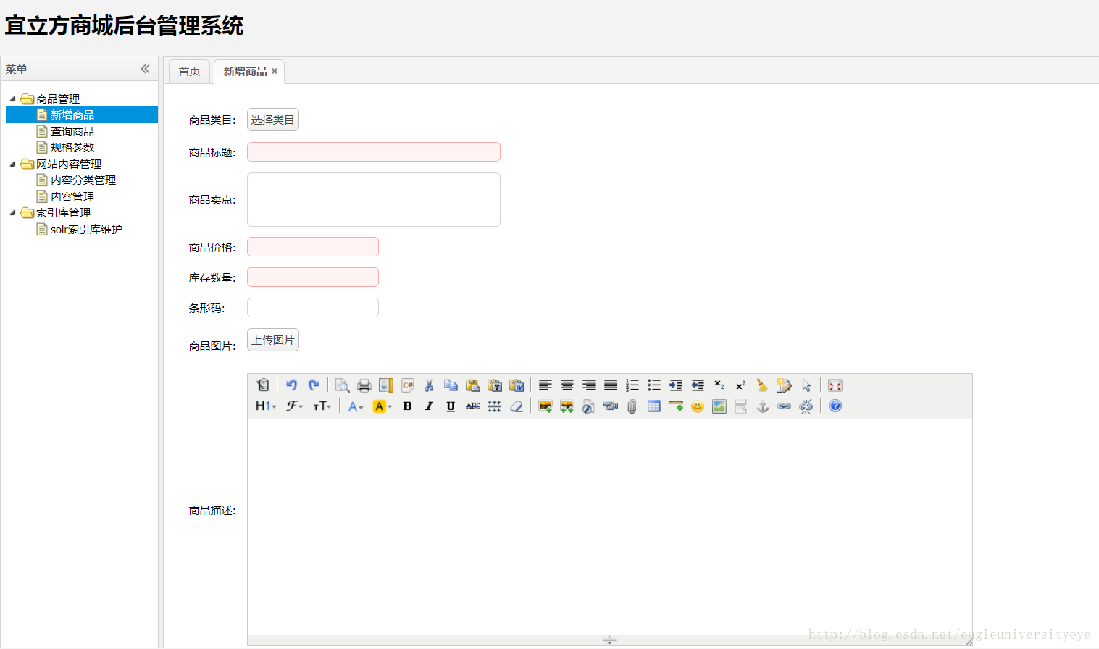Open the preview tool
This screenshot has width=1099, height=649.
[342, 385]
